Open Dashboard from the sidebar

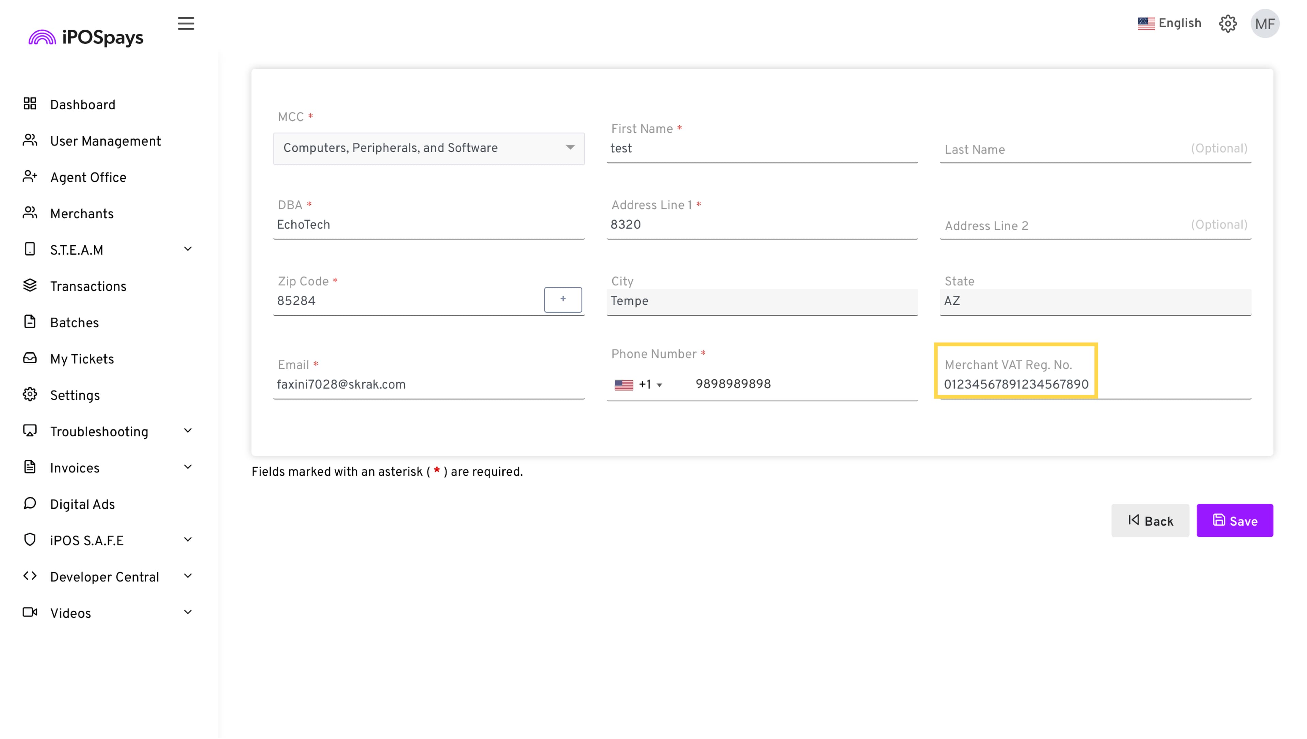pos(83,105)
